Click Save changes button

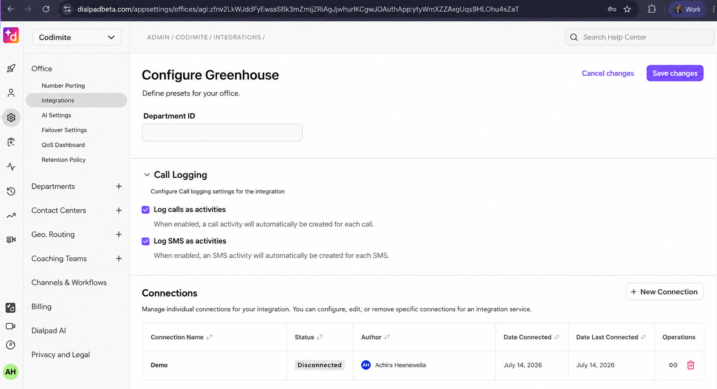[675, 73]
